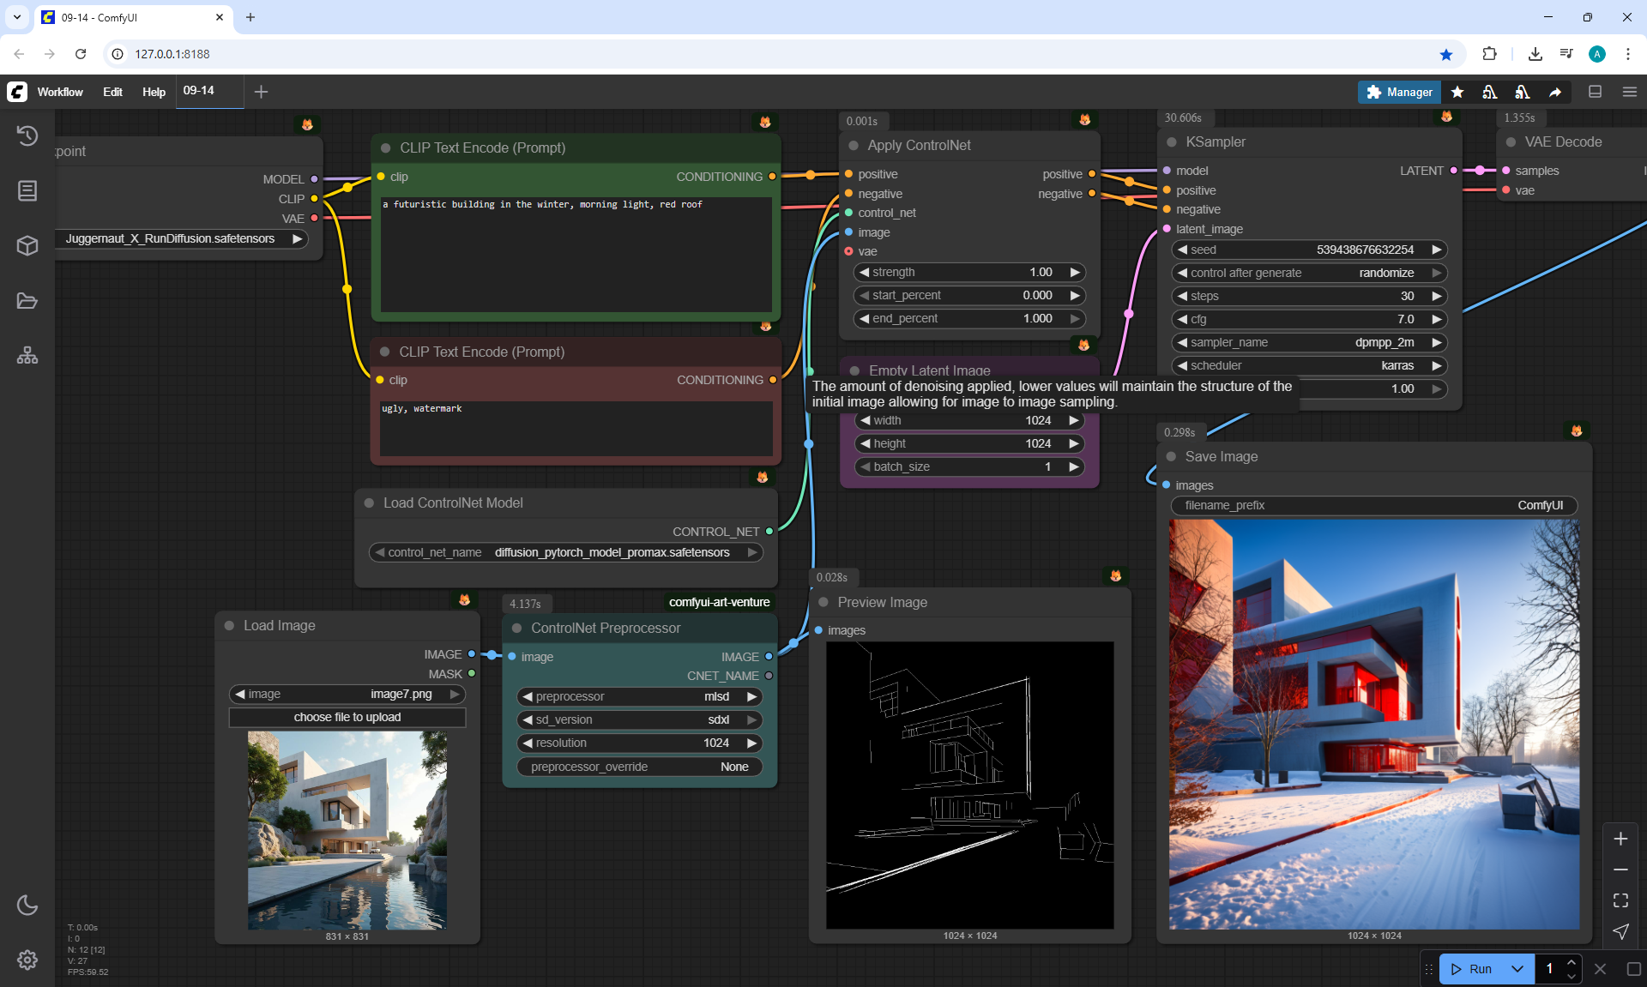
Task: Click the Manager button
Action: pos(1399,92)
